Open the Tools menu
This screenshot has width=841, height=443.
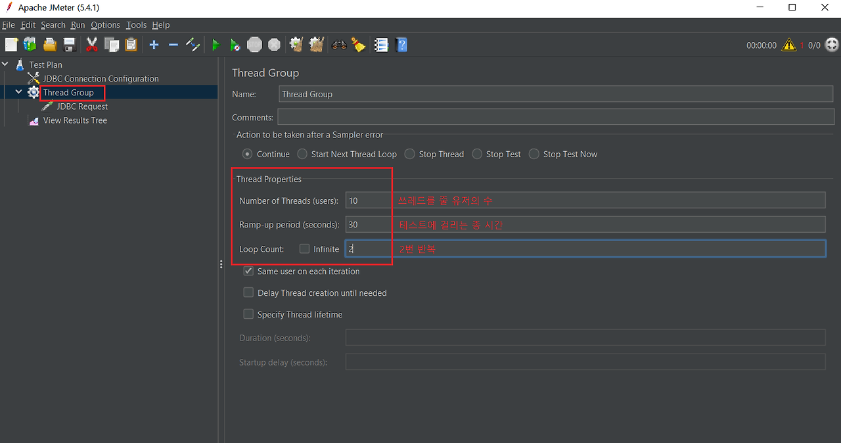[x=136, y=25]
